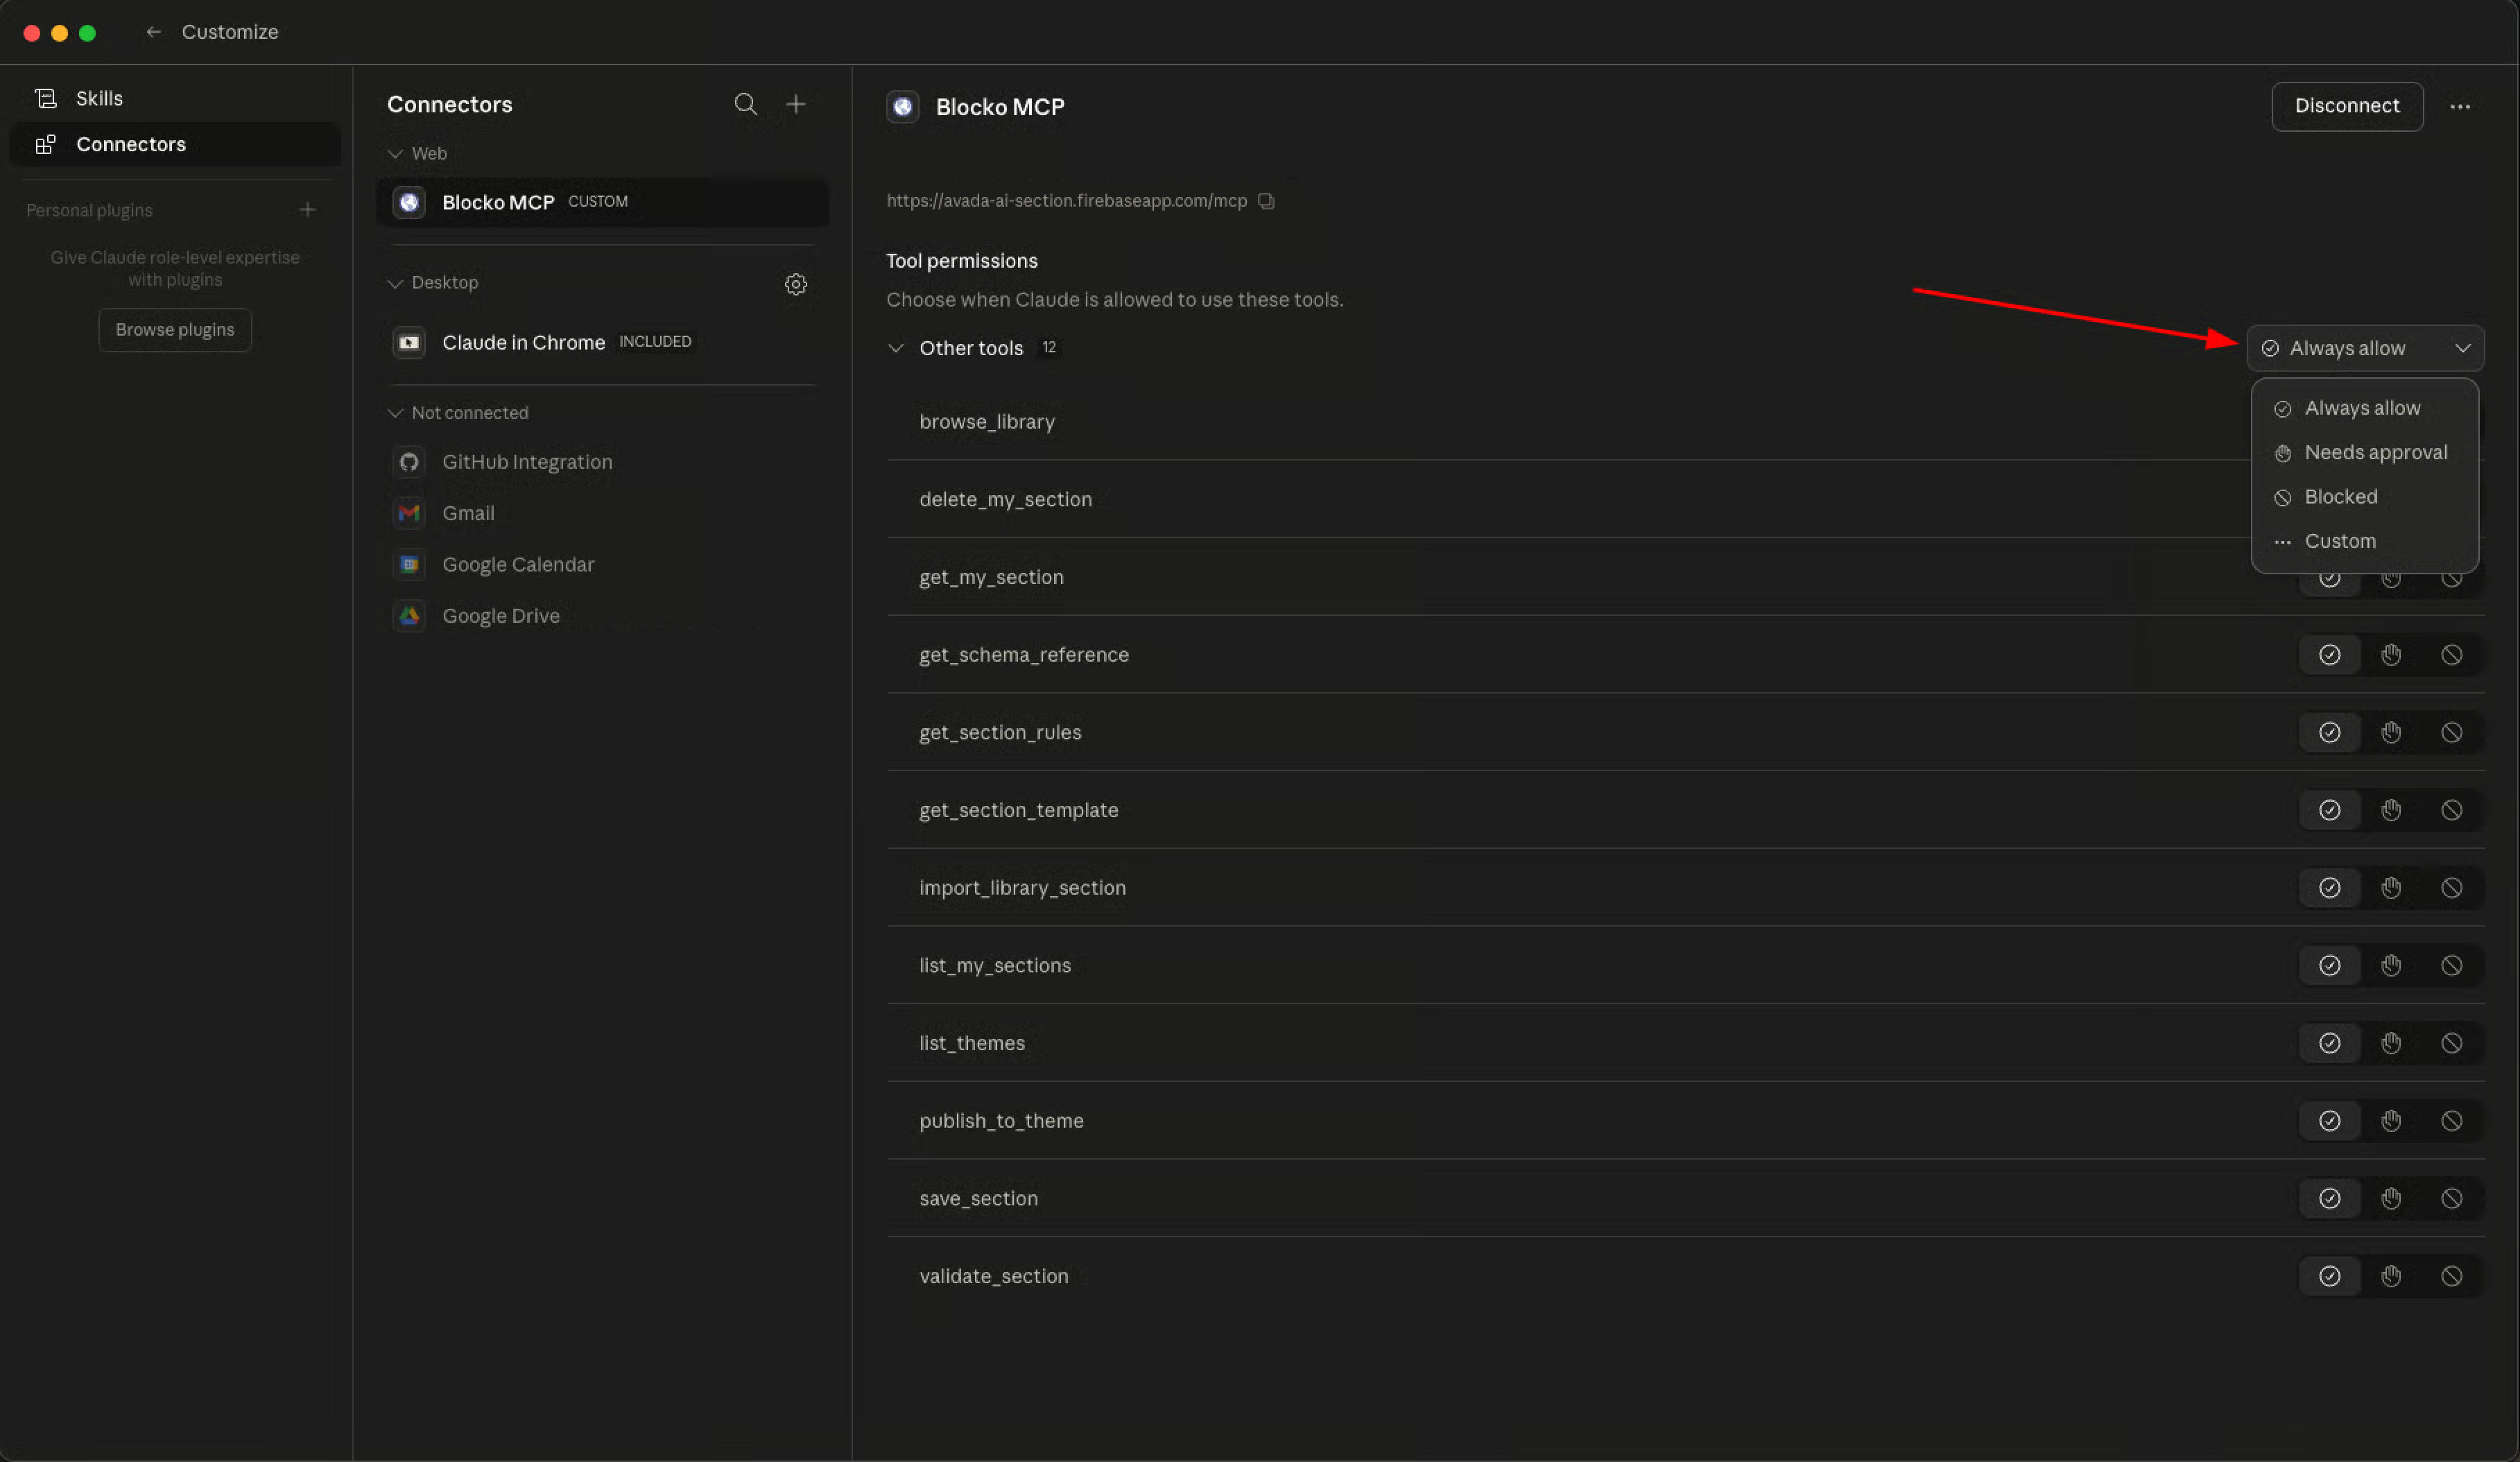Screen dimensions: 2520x1462
Task: Allow import_library_section with check icon
Action: (2329, 888)
